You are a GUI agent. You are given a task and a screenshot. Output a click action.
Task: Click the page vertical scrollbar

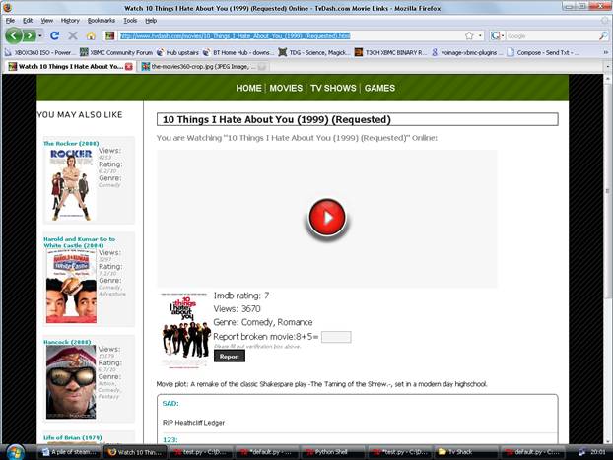tap(608, 191)
